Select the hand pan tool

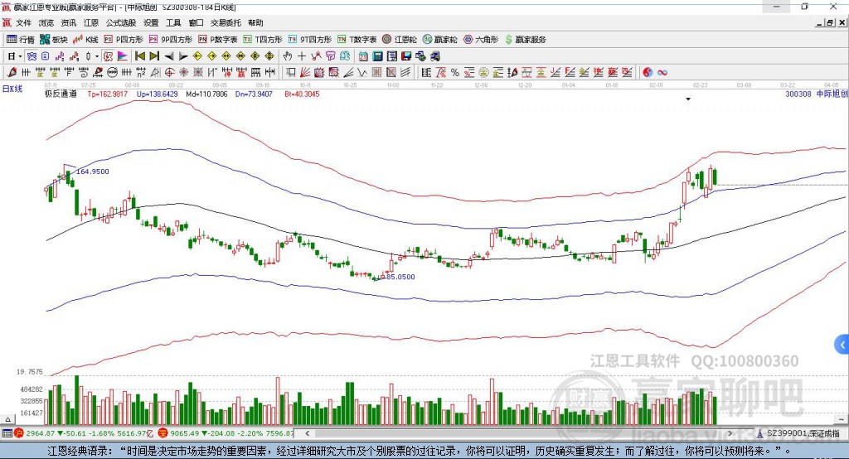click(x=288, y=56)
